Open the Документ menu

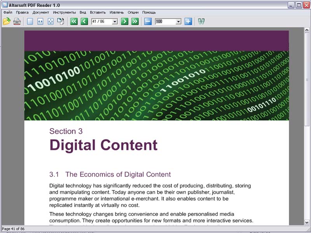point(41,12)
